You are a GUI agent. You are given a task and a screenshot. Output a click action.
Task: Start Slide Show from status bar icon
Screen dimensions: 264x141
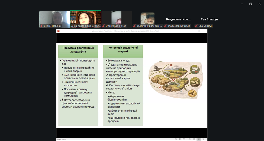[203, 139]
